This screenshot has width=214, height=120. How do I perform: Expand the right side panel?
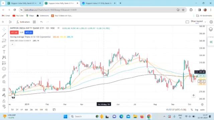click(x=211, y=42)
